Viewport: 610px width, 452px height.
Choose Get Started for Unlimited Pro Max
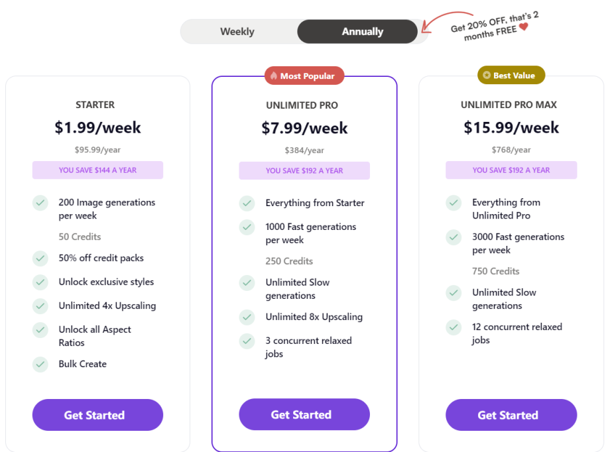(x=511, y=416)
